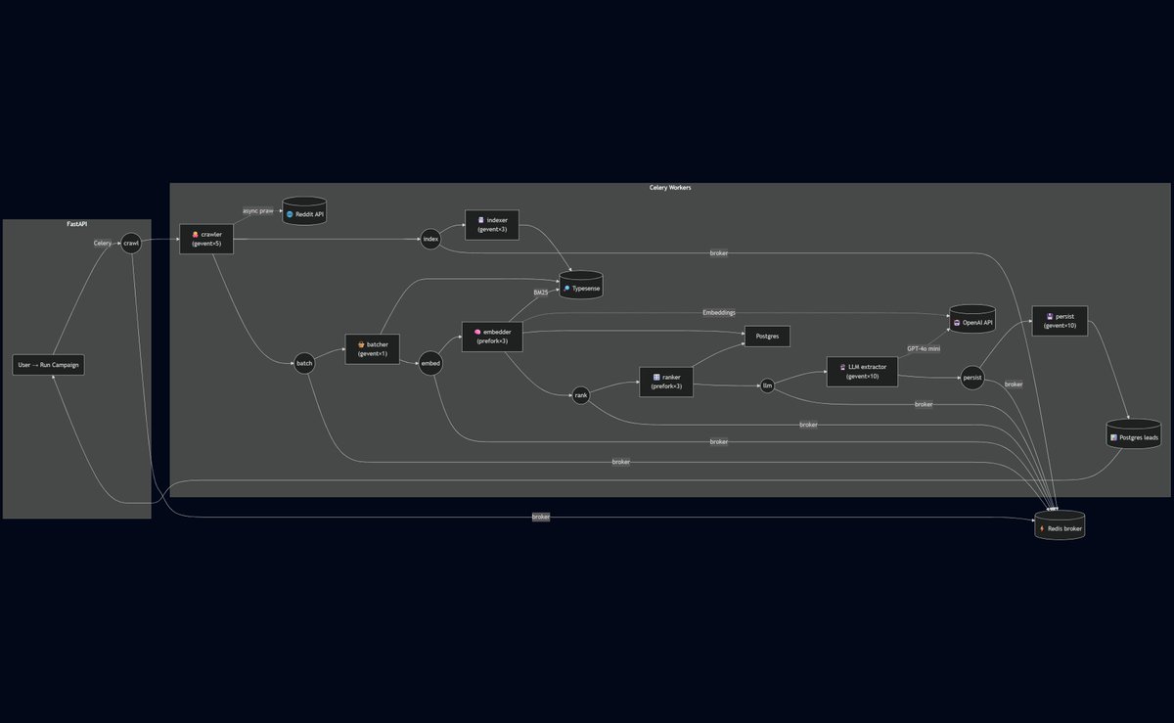Click the GPT-4o mini edge label
The height and width of the screenshot is (723, 1174).
point(924,348)
